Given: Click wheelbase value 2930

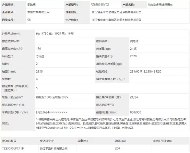Looking at the screenshot, I should 39,72.
